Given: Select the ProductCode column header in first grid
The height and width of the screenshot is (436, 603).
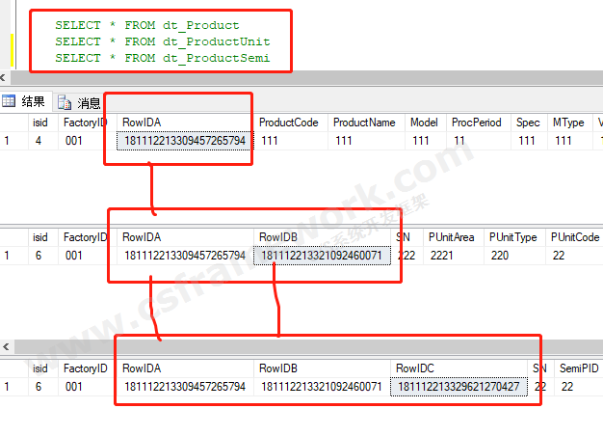Looking at the screenshot, I should pyautogui.click(x=289, y=123).
